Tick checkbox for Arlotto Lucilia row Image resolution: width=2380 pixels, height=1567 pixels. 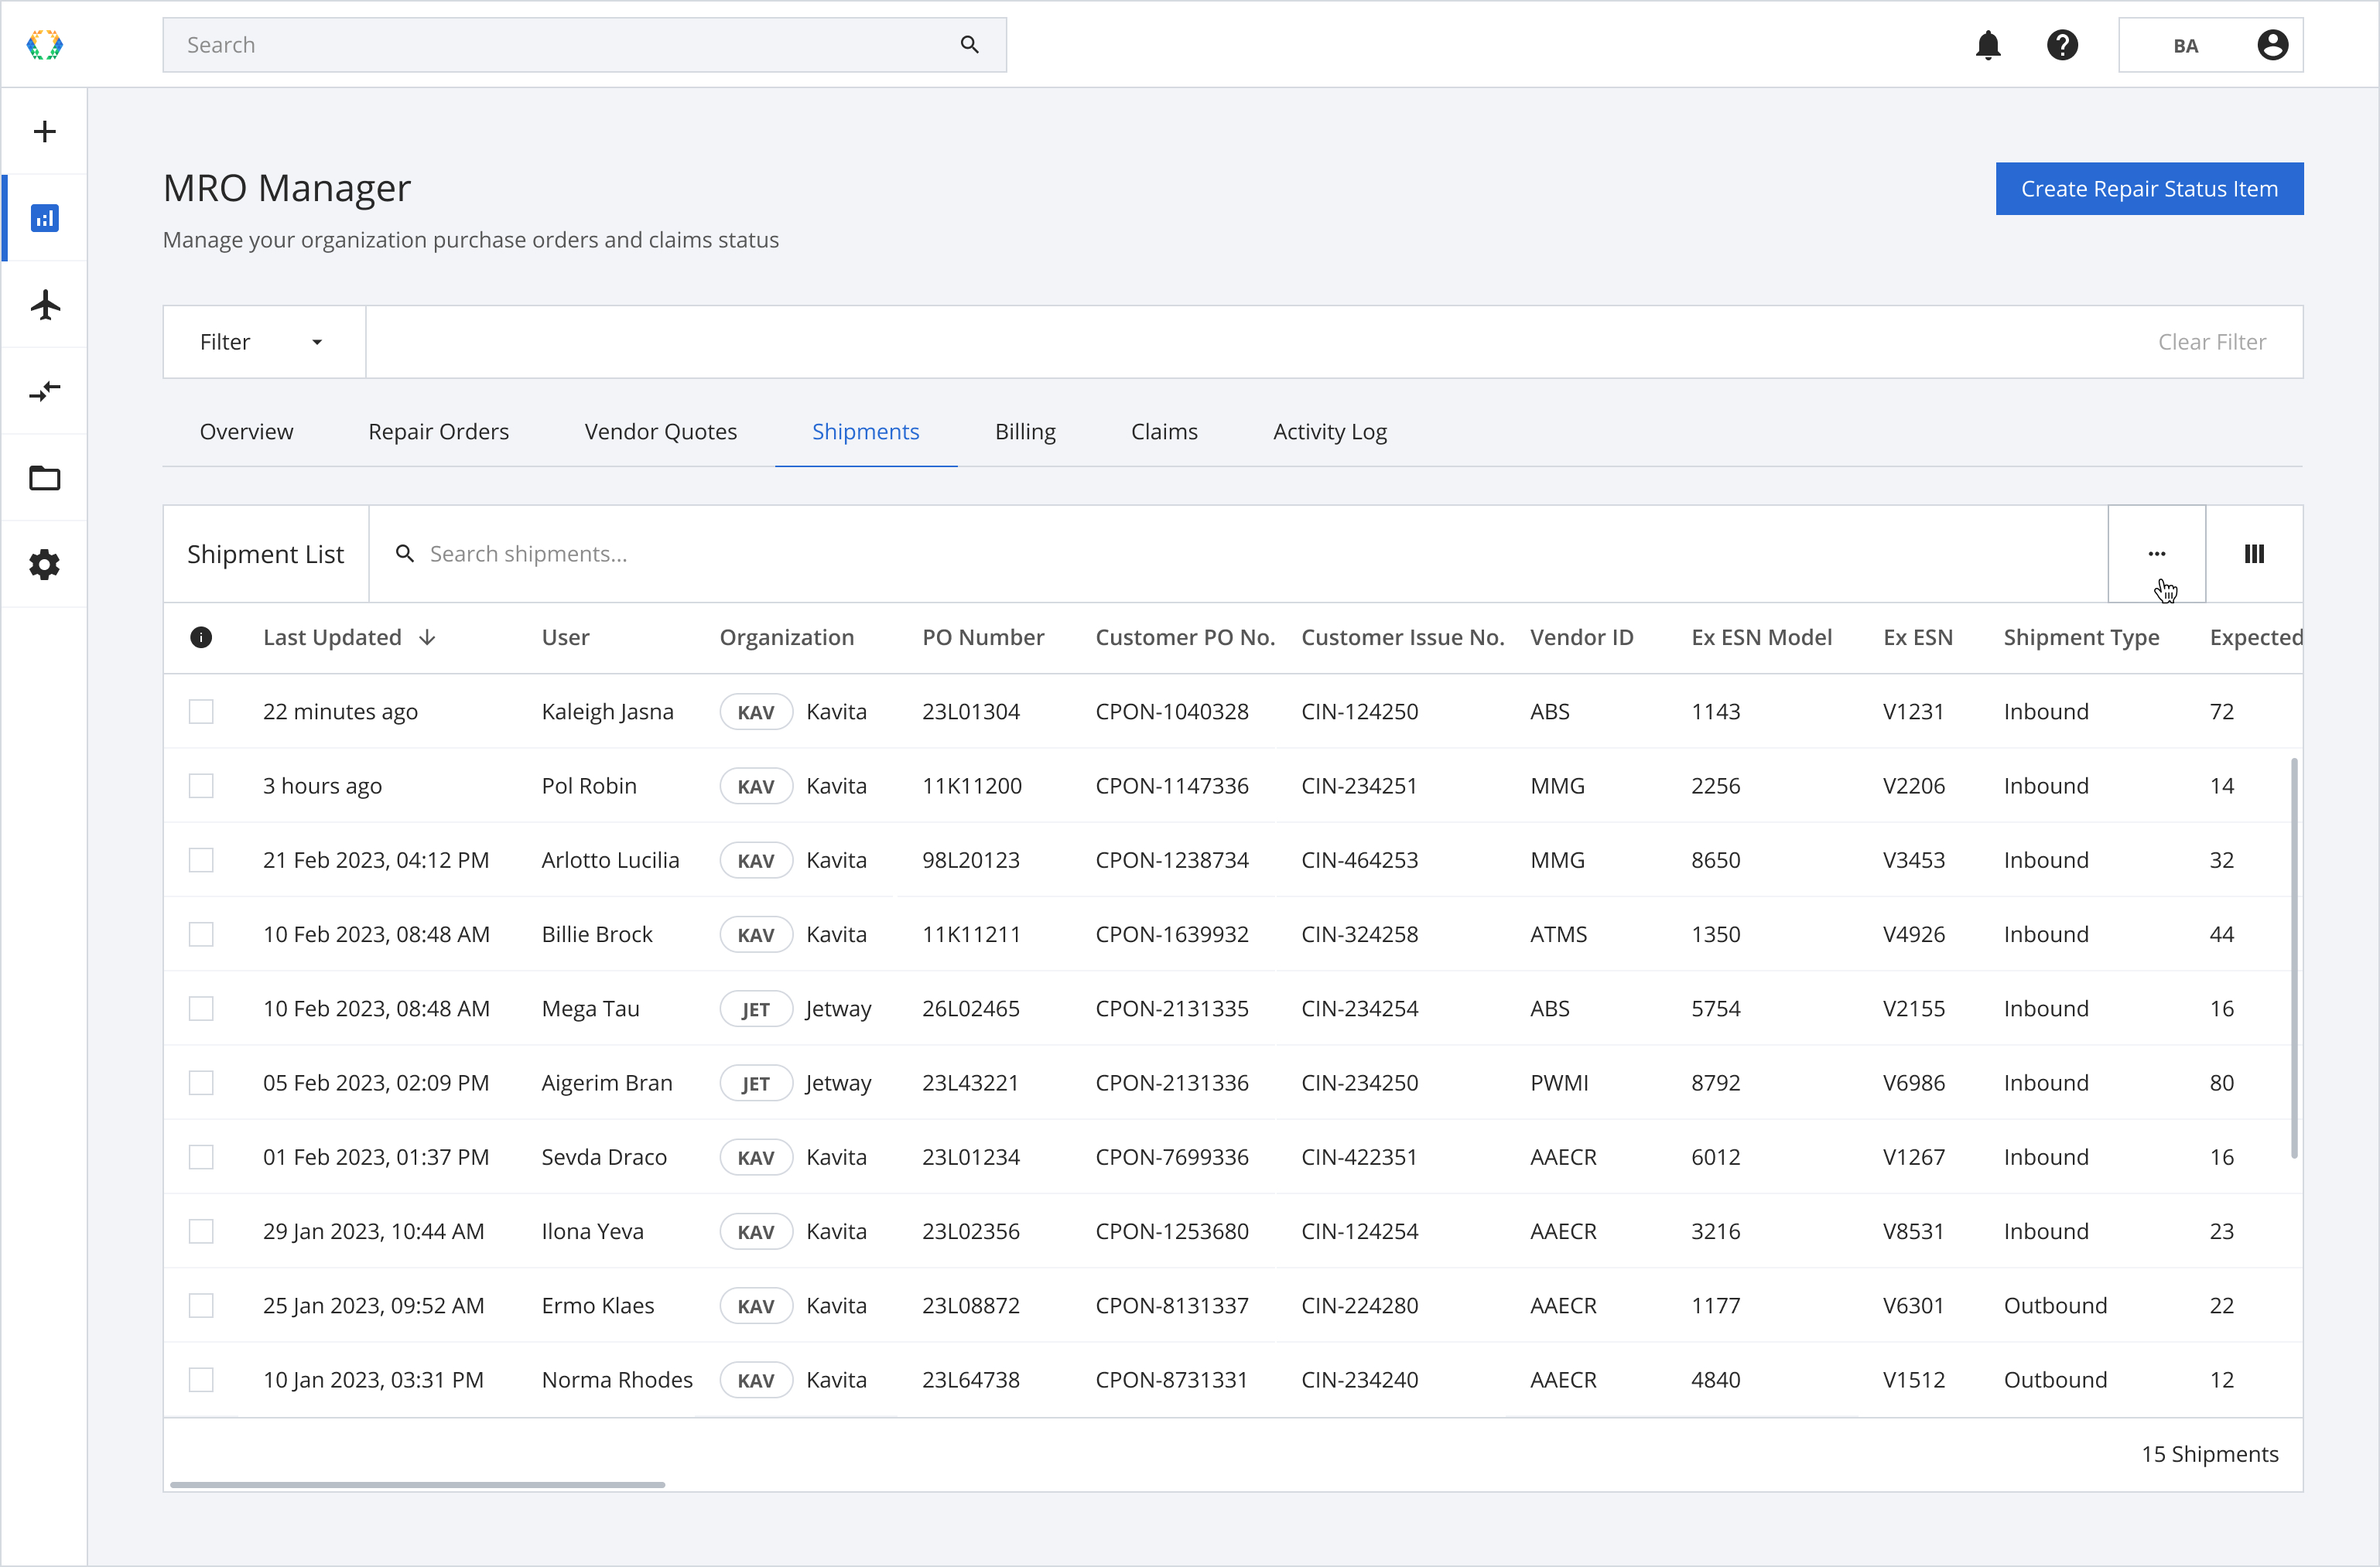click(x=201, y=859)
